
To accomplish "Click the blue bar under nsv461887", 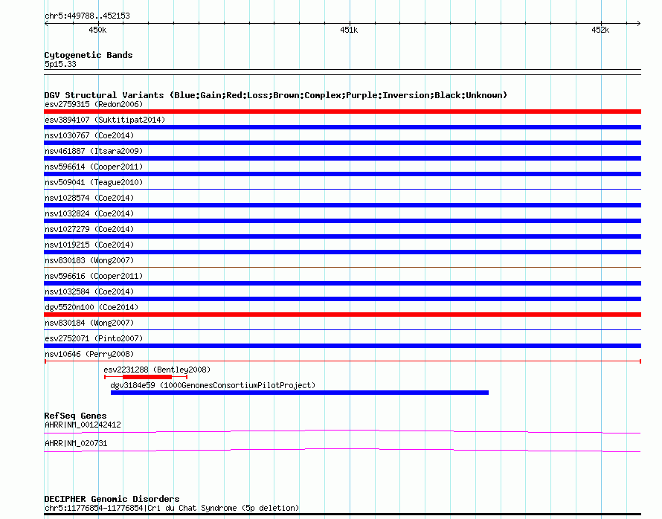I will (342, 158).
